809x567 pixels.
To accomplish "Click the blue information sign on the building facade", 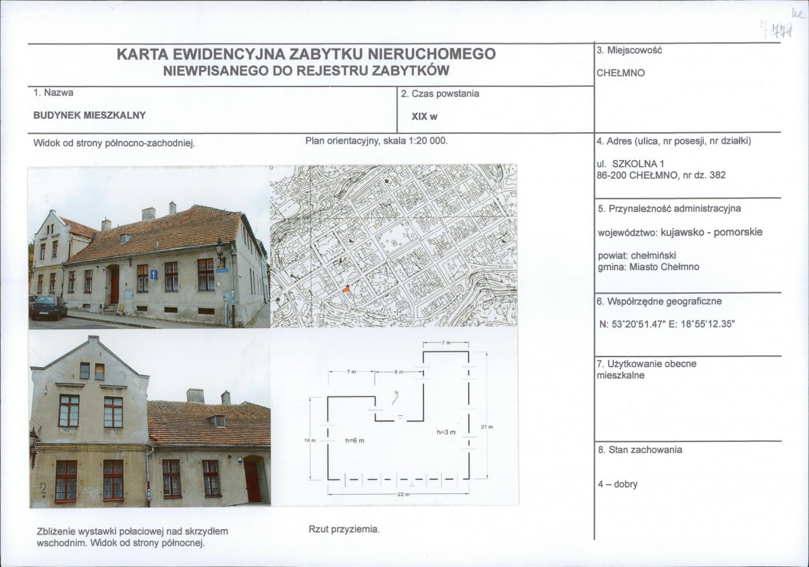I will pos(154,275).
